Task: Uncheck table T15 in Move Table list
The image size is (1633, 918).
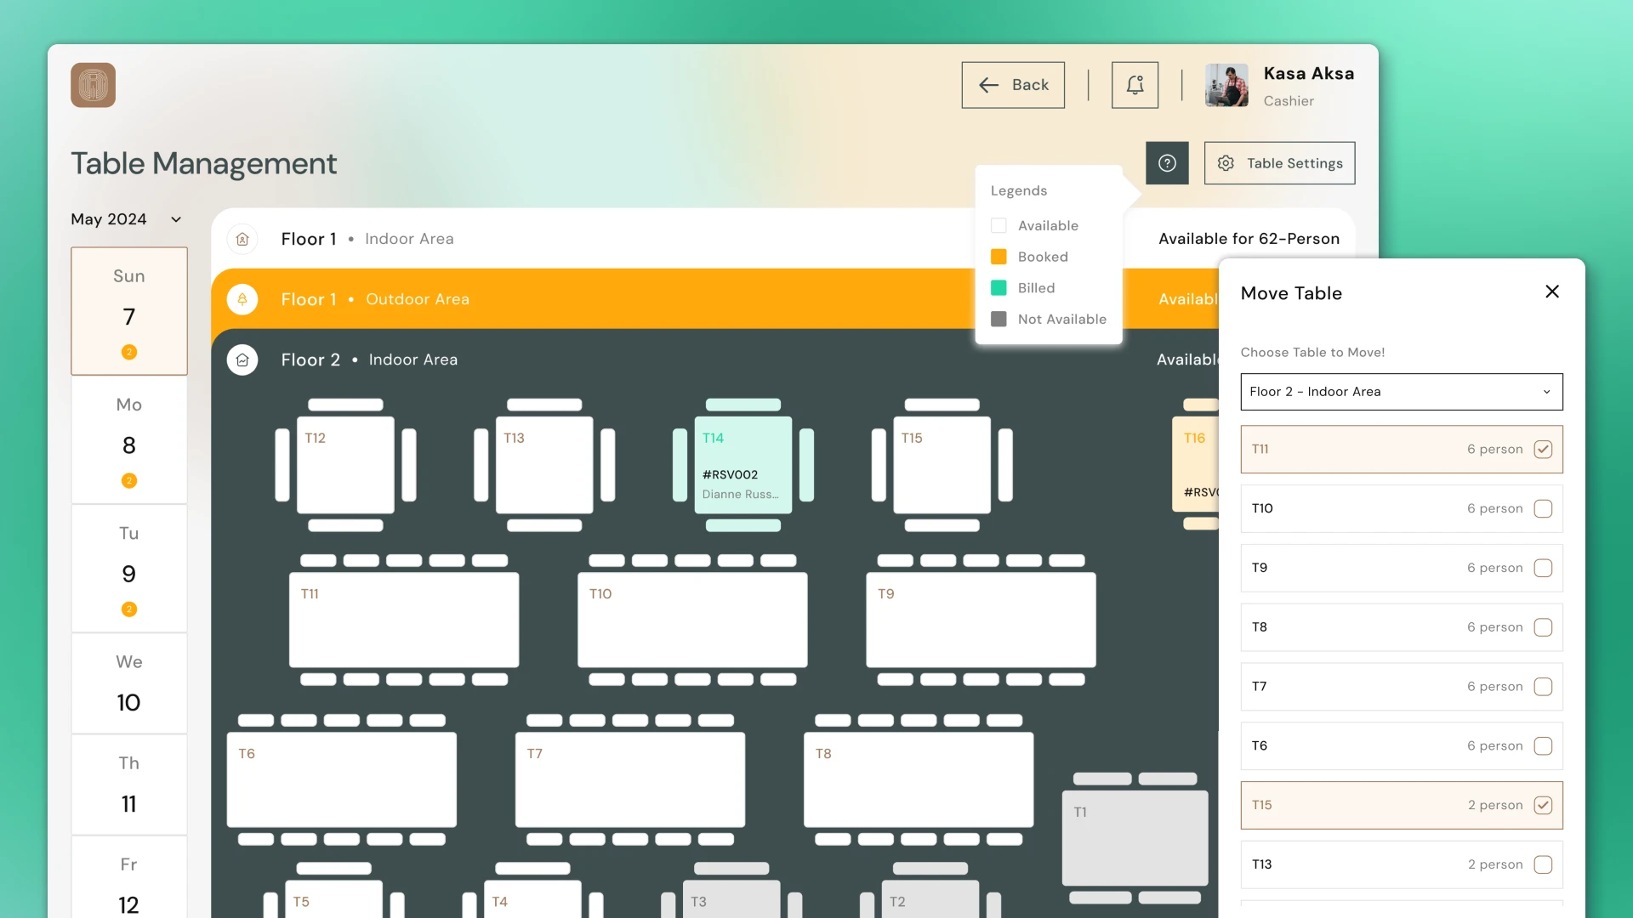Action: tap(1544, 805)
